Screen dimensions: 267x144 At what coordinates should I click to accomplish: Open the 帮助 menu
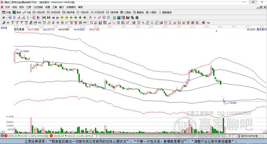80,7
